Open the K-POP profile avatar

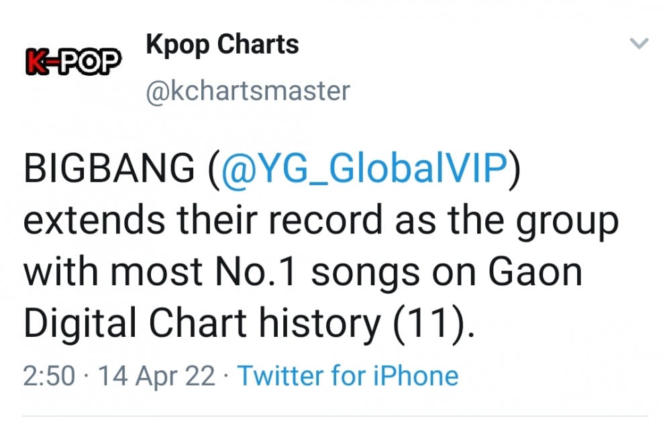[x=73, y=62]
